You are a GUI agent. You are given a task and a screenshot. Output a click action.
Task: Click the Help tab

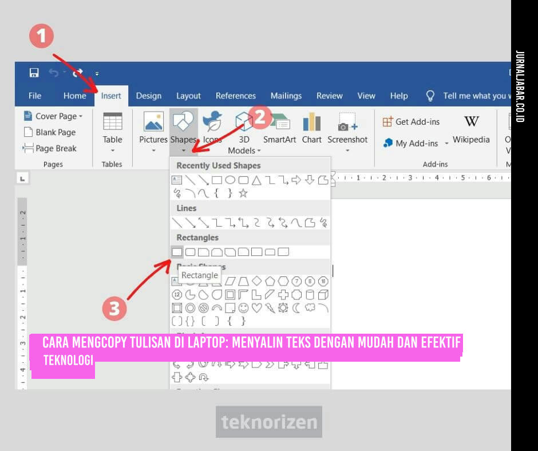[399, 96]
